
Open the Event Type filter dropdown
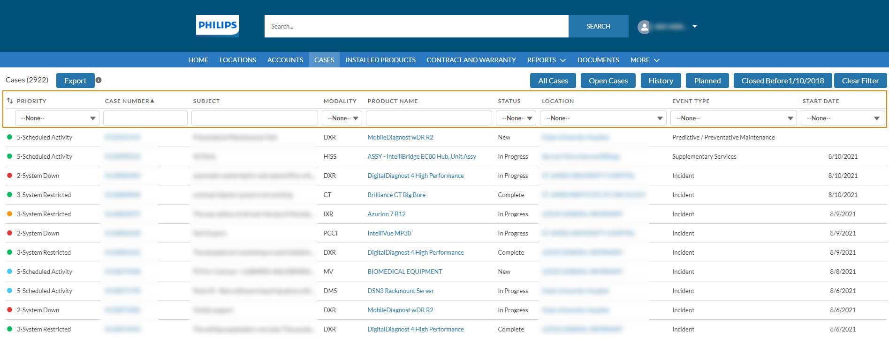(x=733, y=118)
